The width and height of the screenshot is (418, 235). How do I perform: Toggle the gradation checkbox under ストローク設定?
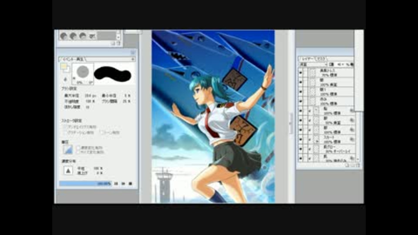65,132
